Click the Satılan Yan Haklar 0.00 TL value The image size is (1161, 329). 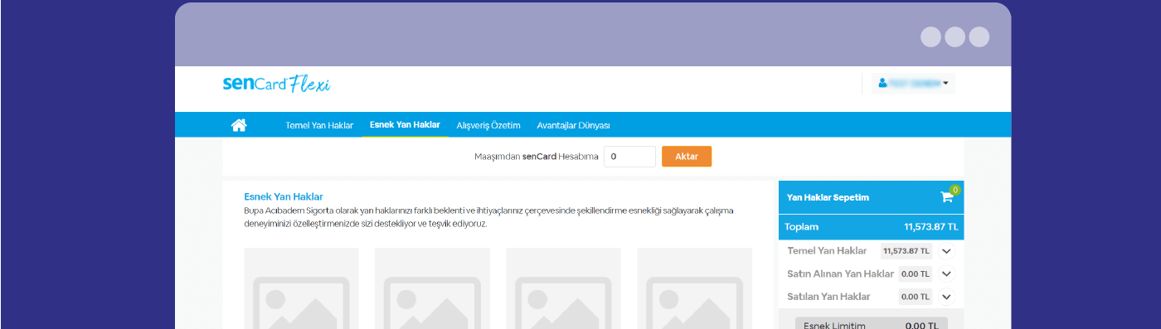[x=916, y=297]
